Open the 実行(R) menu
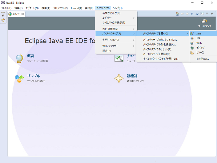Viewport: 217px width, 163px height. 89,8
